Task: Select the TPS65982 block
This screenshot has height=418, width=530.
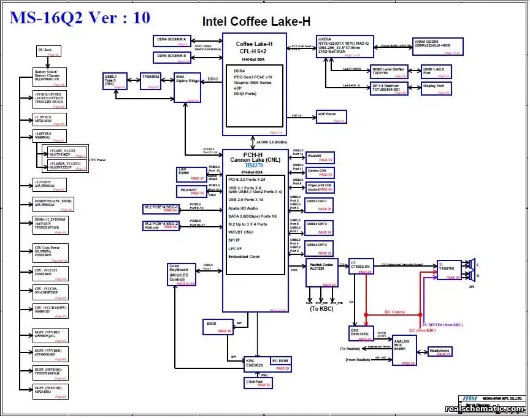Action: [x=150, y=81]
